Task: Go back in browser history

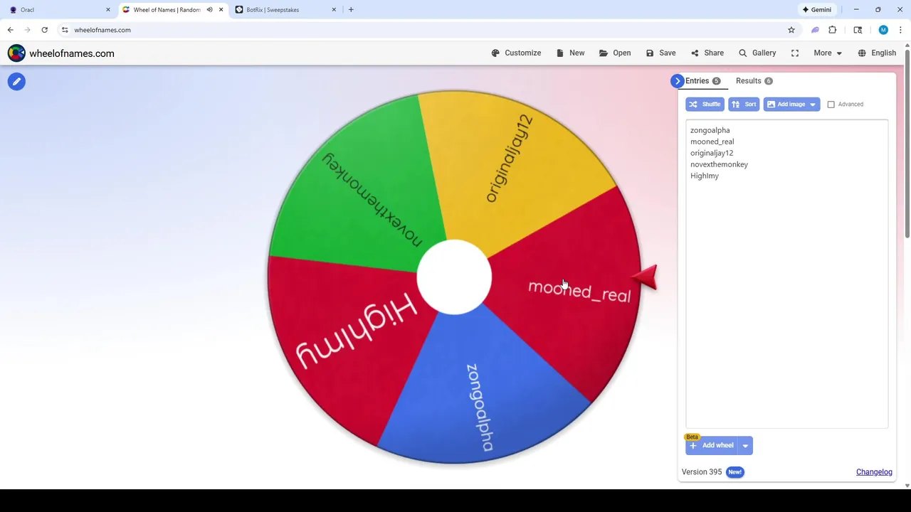Action: click(10, 30)
